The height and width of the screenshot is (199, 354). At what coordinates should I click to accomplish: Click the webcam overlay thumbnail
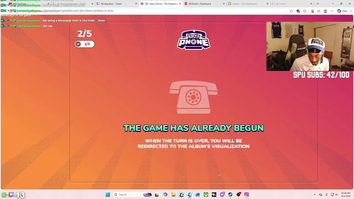coord(310,46)
